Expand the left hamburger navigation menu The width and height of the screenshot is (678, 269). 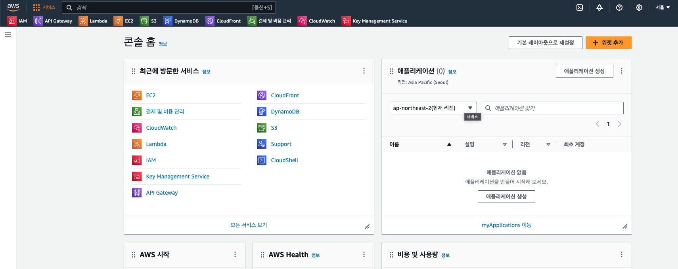coord(8,35)
